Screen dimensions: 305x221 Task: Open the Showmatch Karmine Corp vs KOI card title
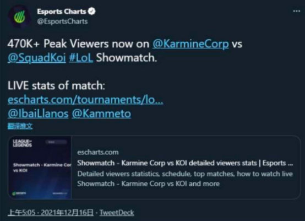[185, 163]
